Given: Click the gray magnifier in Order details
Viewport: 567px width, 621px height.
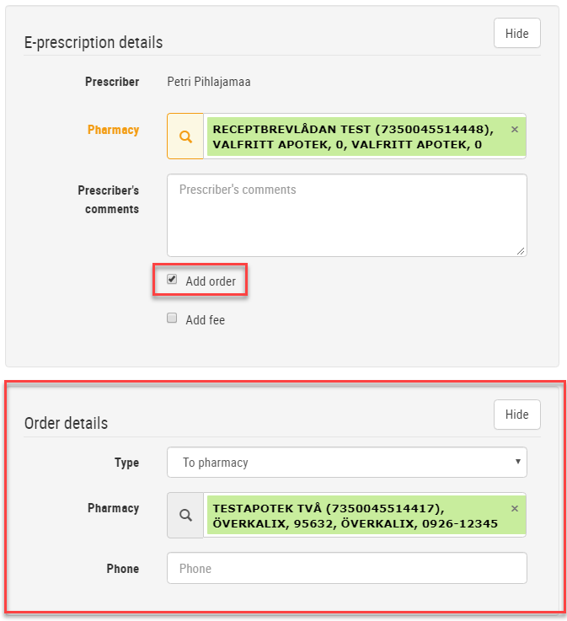Looking at the screenshot, I should [x=185, y=516].
